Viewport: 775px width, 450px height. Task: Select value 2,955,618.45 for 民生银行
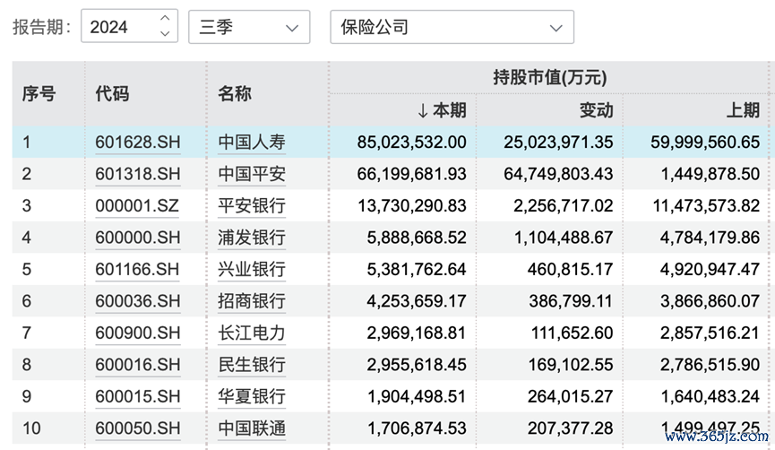click(x=417, y=365)
